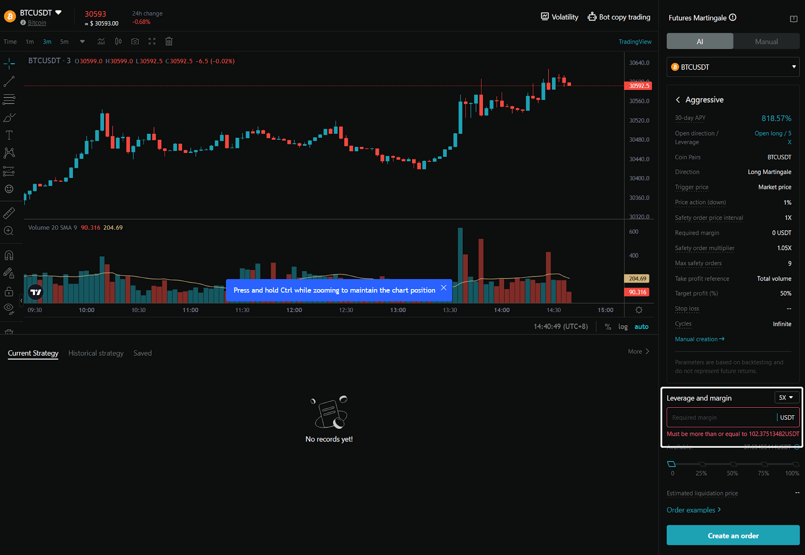Set margin slider to 75%
This screenshot has height=555, width=805.
764,464
